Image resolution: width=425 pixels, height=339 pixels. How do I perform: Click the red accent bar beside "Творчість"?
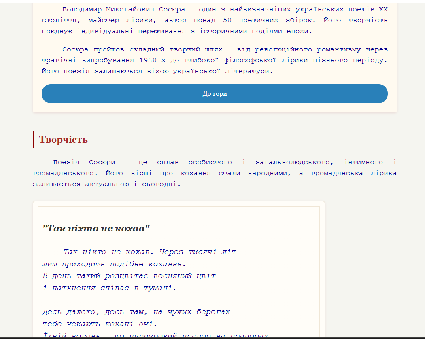pos(34,139)
